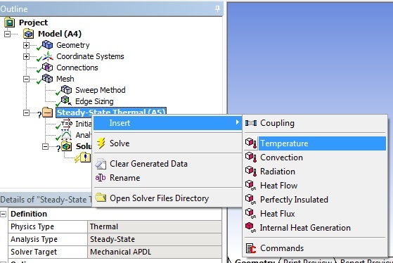The image size is (393, 263).
Task: Insert an Internal Heat Generation load
Action: pos(315,228)
